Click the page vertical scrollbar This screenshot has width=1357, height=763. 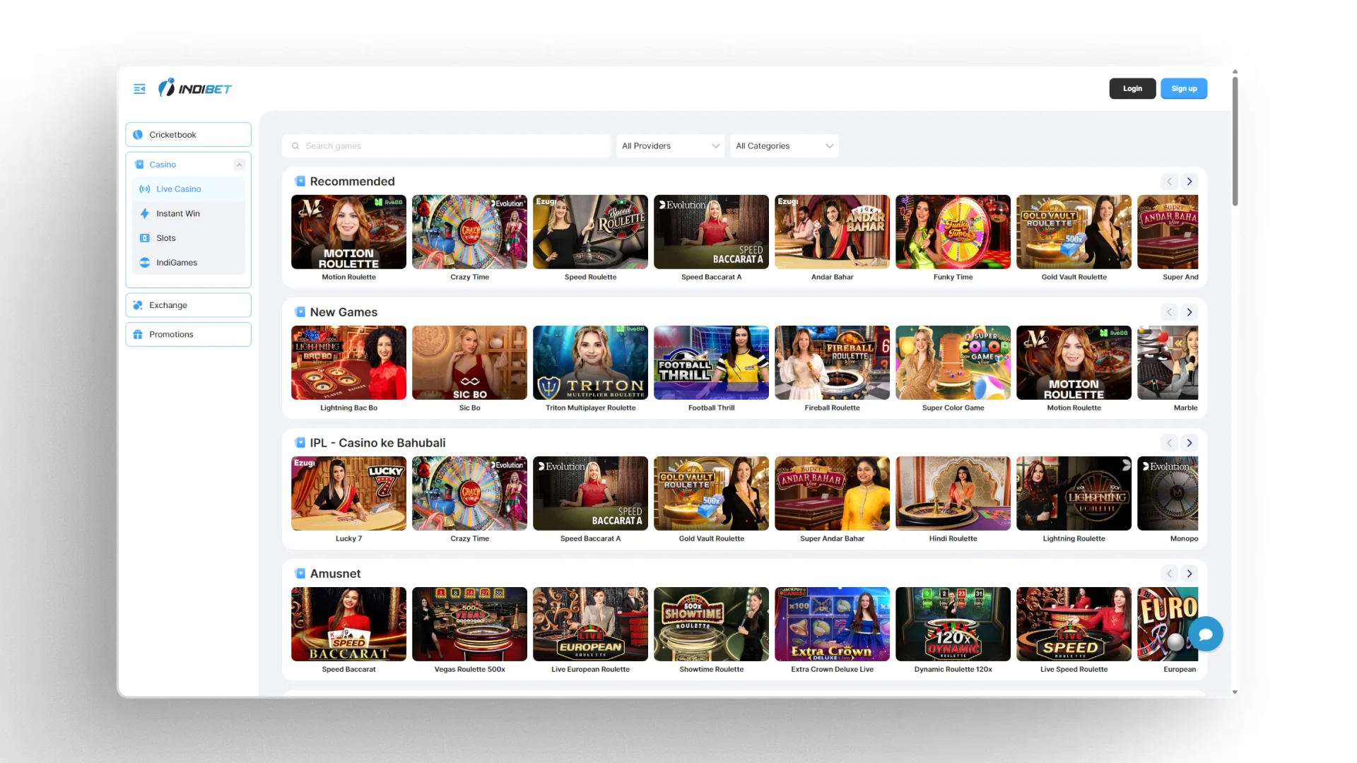(1235, 141)
